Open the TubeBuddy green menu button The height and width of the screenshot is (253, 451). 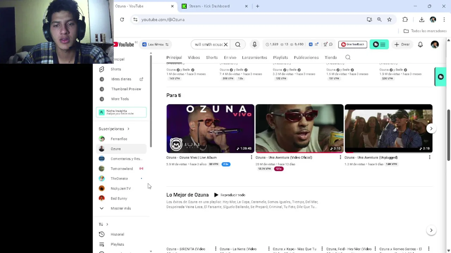pos(379,44)
